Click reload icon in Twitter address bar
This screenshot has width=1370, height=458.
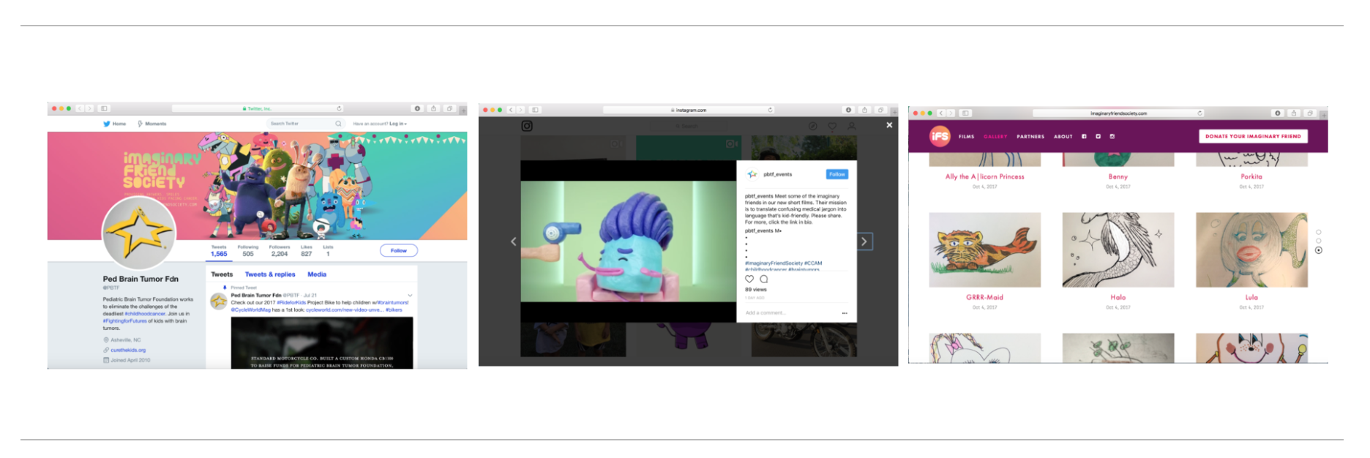(x=339, y=108)
